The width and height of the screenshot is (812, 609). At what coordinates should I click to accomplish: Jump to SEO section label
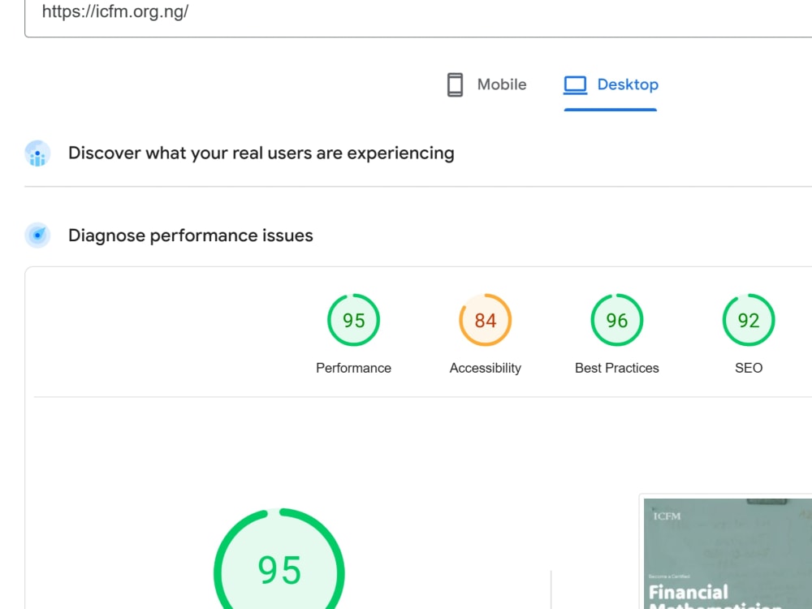(x=749, y=368)
